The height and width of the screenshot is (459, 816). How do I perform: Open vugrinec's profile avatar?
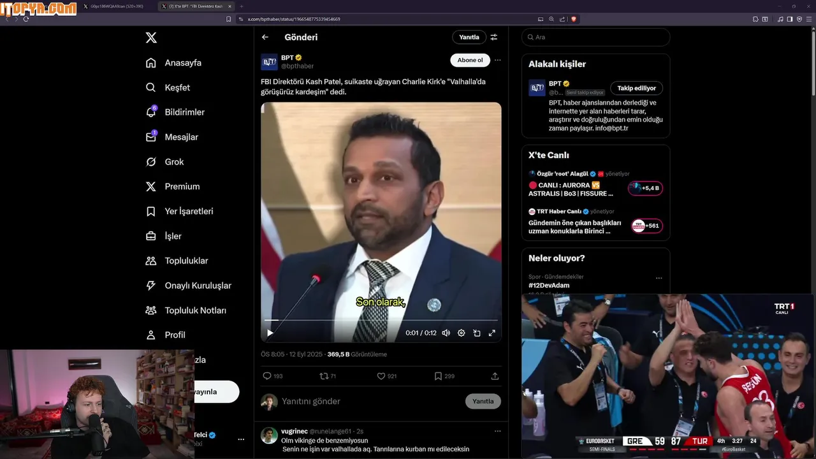coord(269,435)
